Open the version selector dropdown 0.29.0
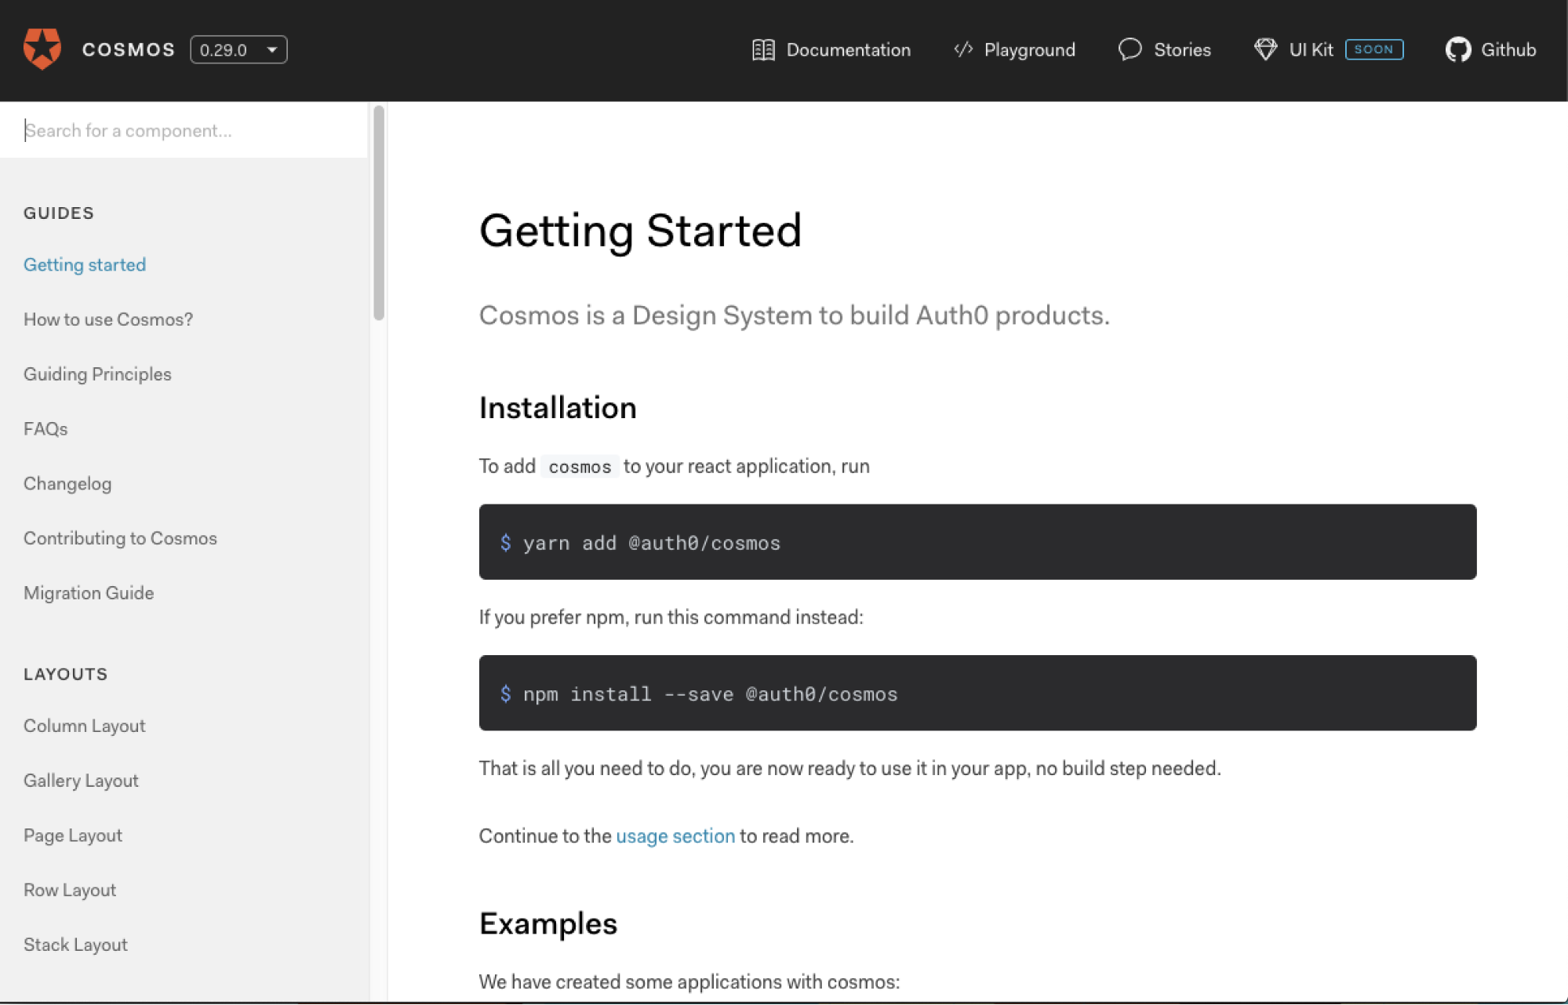Image resolution: width=1568 pixels, height=1005 pixels. (x=238, y=49)
